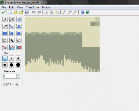This screenshot has height=111, width=139.
Task: Open the Transform menu
Action: (33, 7)
